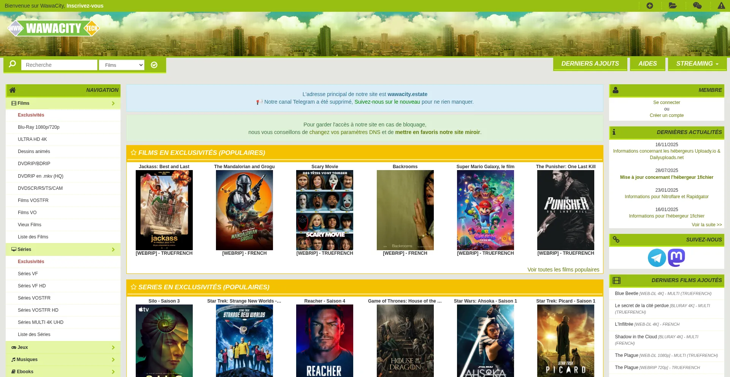Open the Scary Movie poster
Image resolution: width=730 pixels, height=377 pixels.
coord(325,210)
